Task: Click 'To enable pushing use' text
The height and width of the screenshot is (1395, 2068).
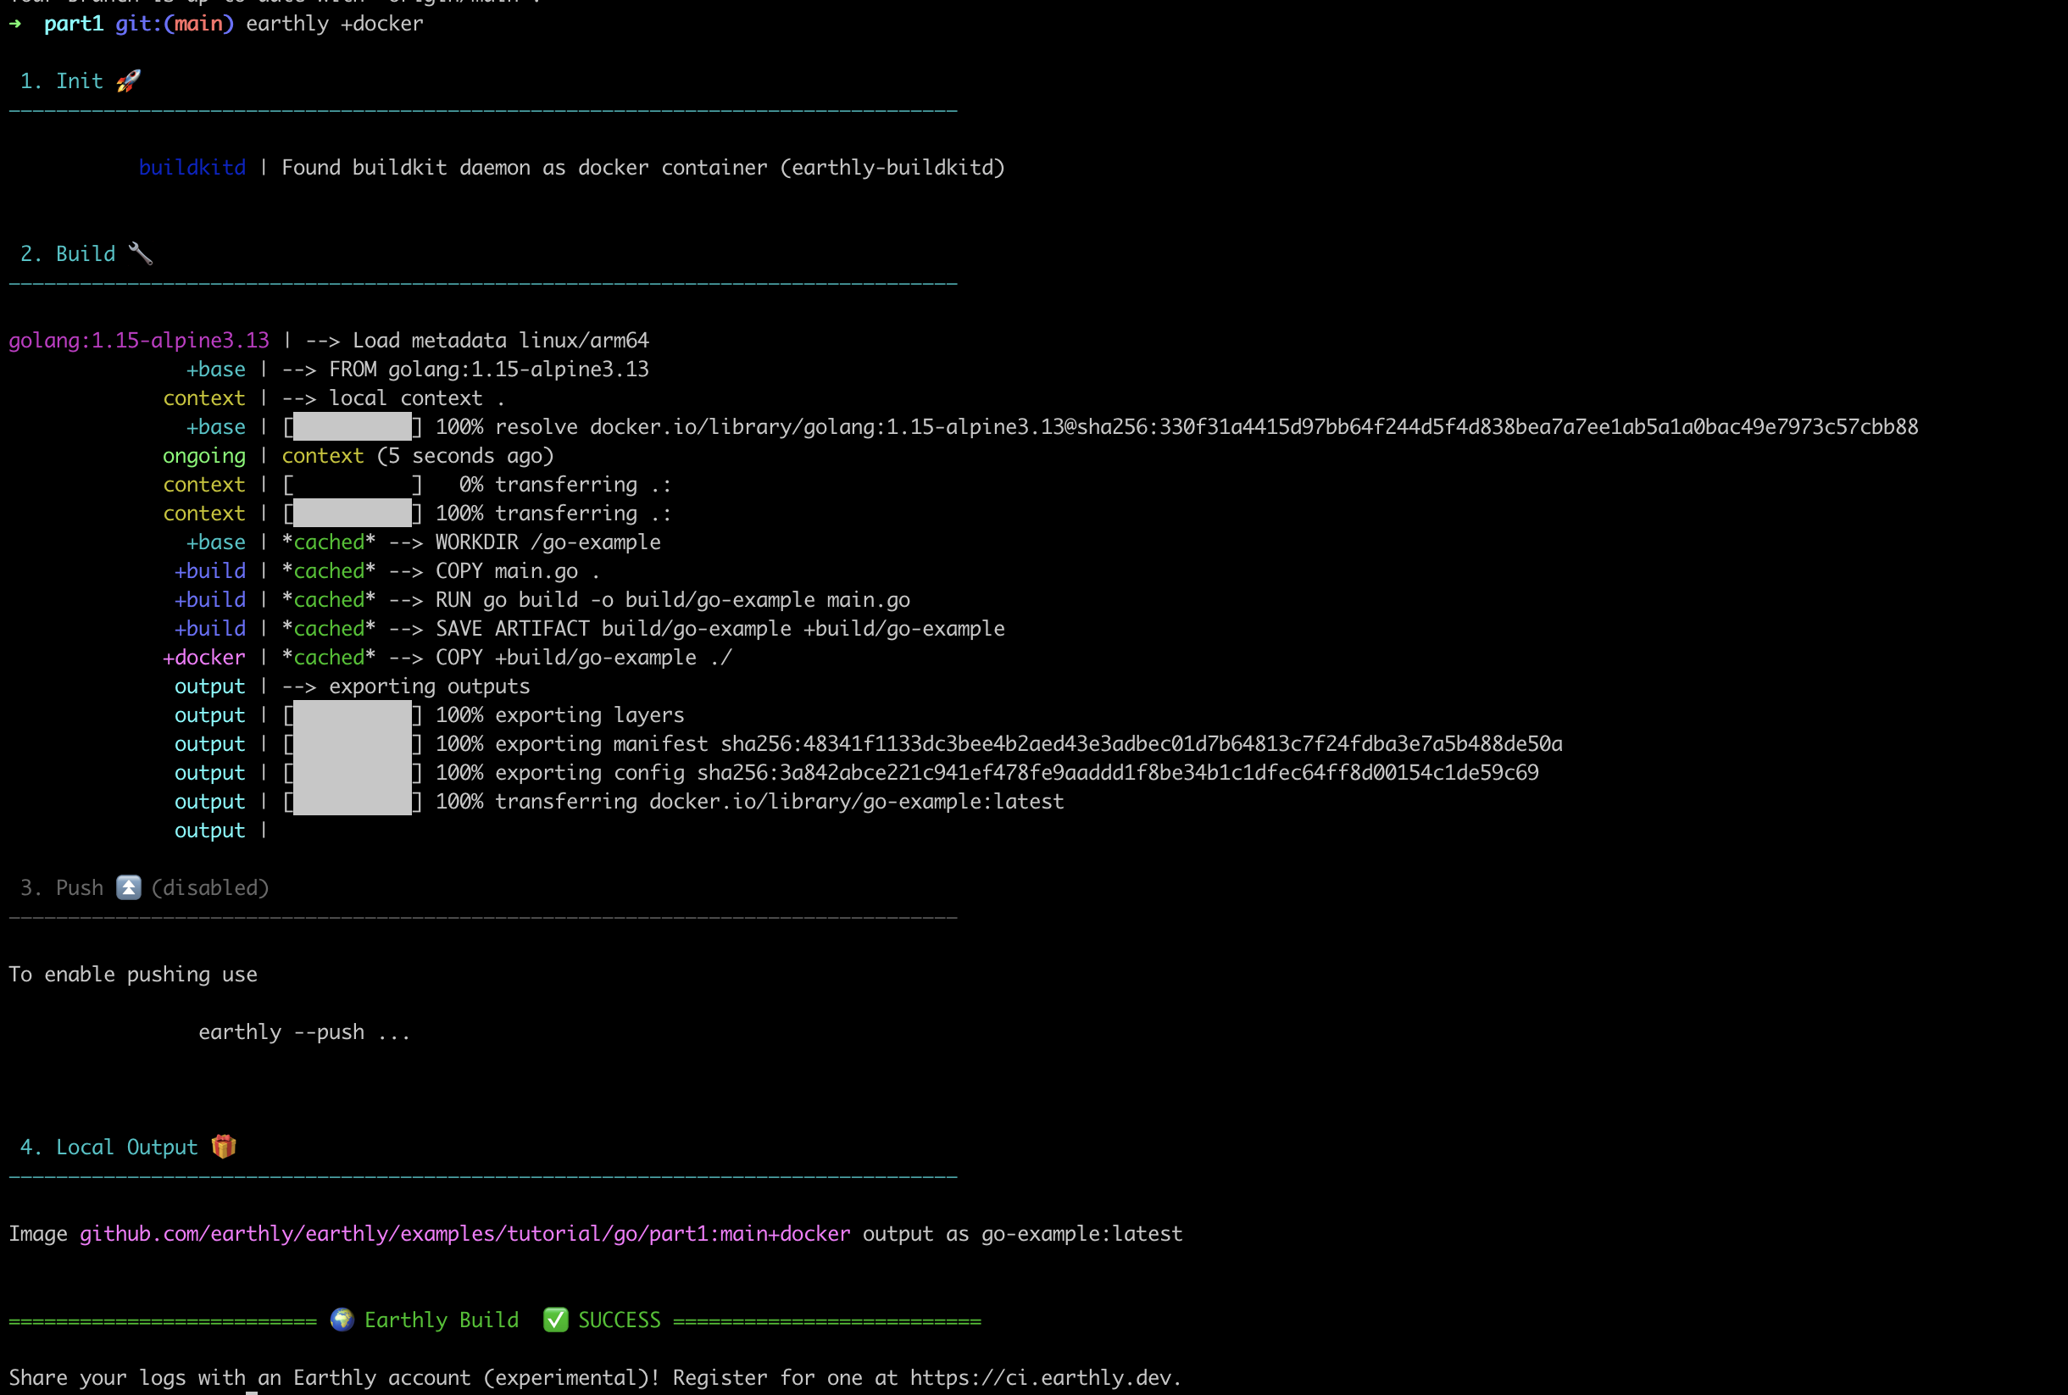Action: tap(133, 974)
